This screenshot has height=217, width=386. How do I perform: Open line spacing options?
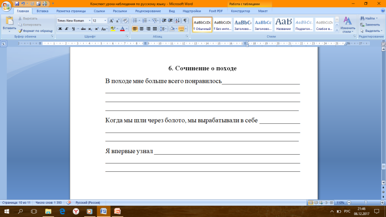[163, 29]
